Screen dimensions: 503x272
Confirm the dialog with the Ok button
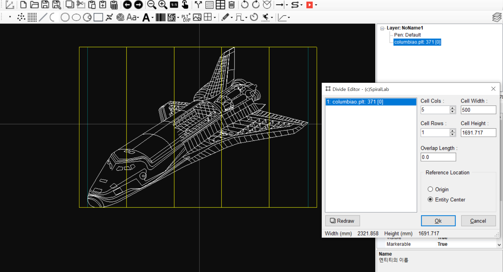coord(438,221)
